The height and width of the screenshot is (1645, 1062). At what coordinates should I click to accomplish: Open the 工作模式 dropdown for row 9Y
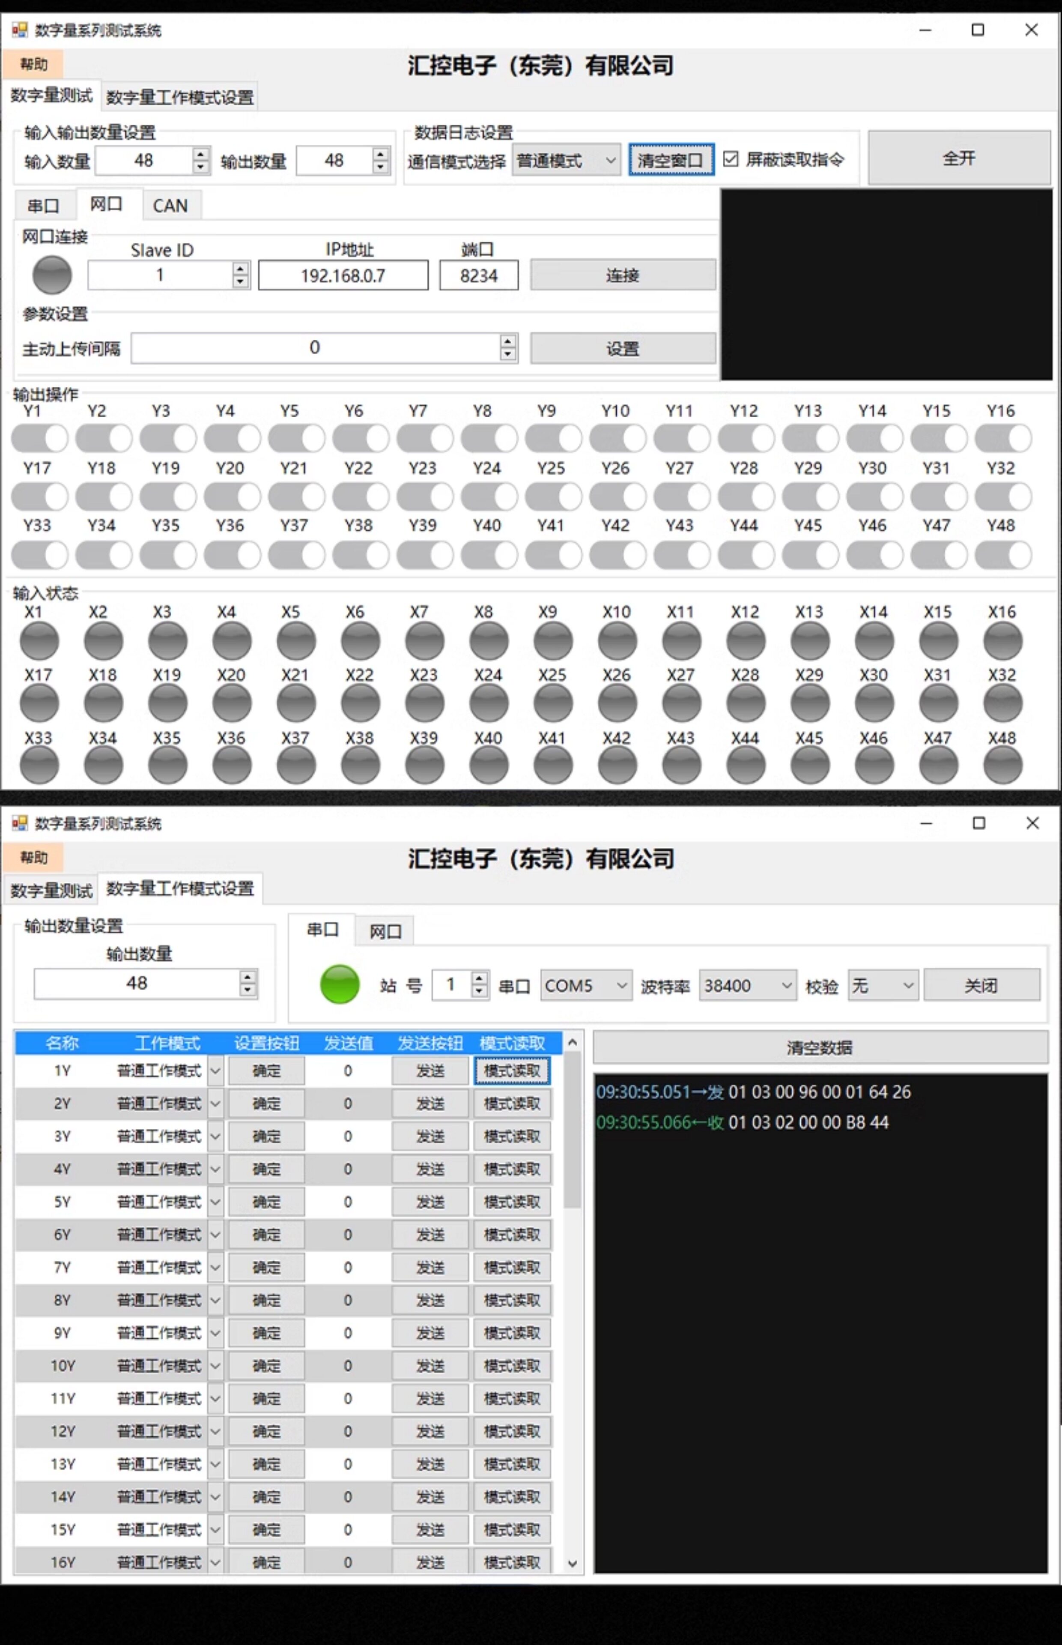pyautogui.click(x=215, y=1333)
